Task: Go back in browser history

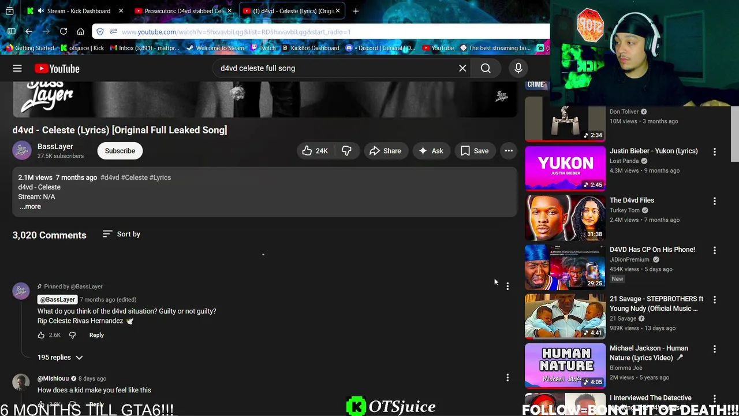Action: pyautogui.click(x=29, y=32)
